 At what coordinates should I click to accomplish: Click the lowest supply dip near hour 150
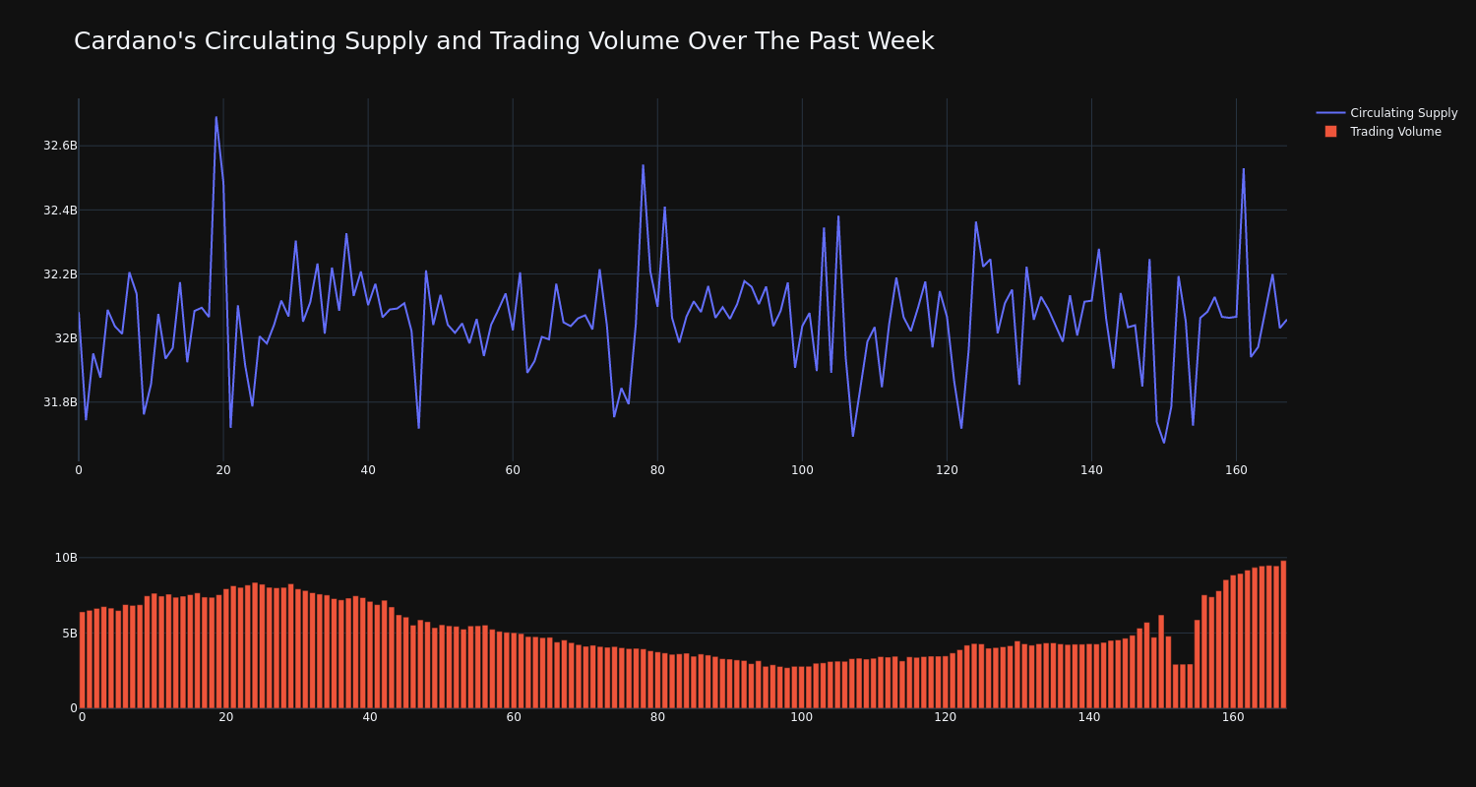[1163, 442]
